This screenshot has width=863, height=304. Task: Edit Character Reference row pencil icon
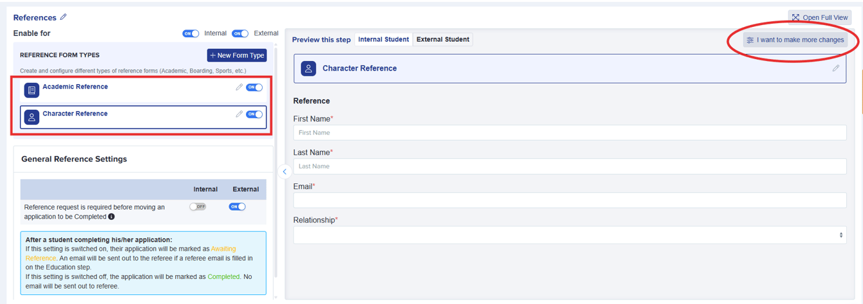pyautogui.click(x=239, y=114)
